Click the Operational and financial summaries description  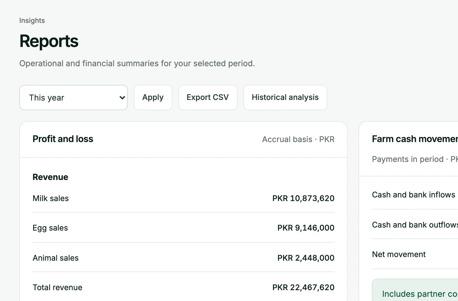(x=137, y=64)
